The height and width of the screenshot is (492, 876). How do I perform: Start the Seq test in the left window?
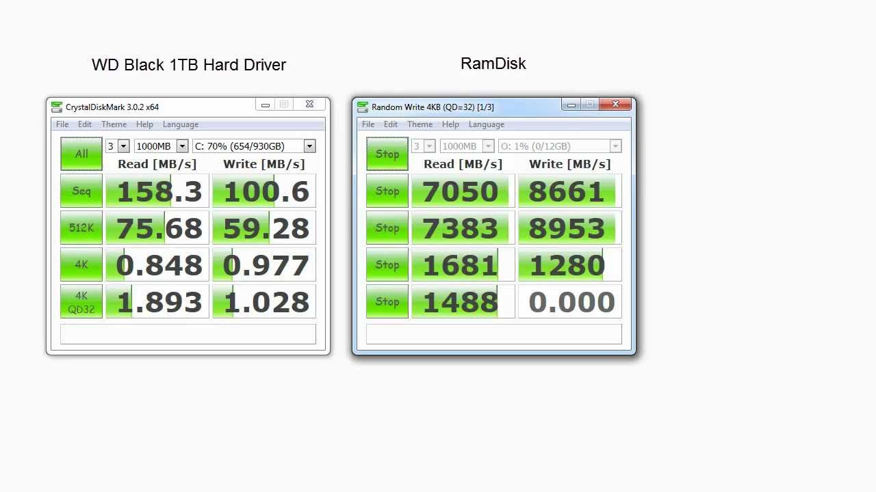coord(81,191)
